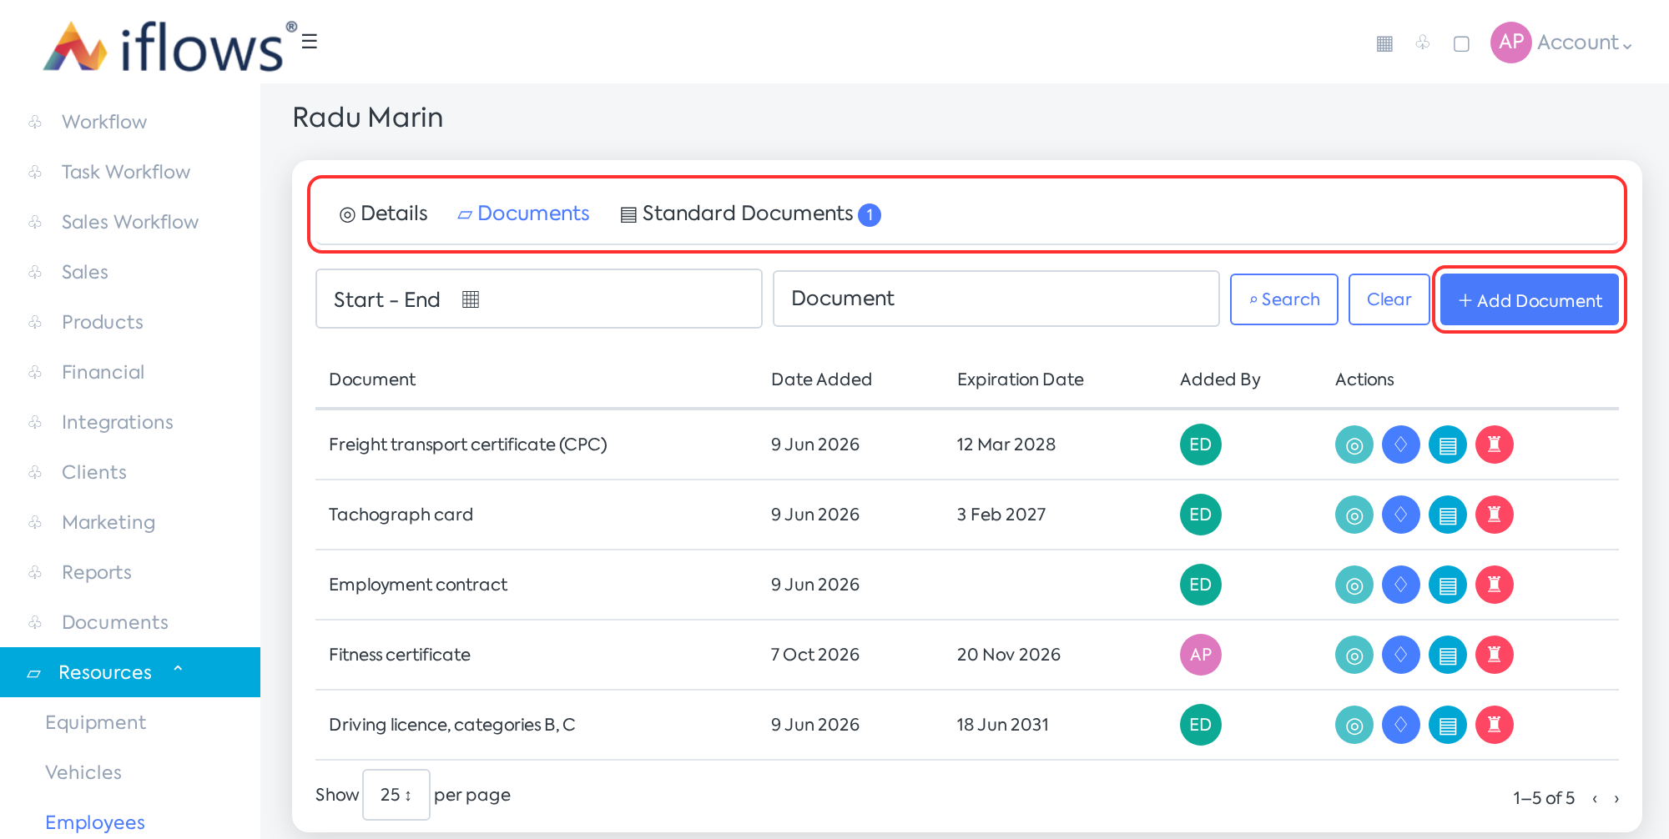Viewport: 1669px width, 839px height.
Task: Click blue diamond action for Employment contract
Action: pos(1401,585)
